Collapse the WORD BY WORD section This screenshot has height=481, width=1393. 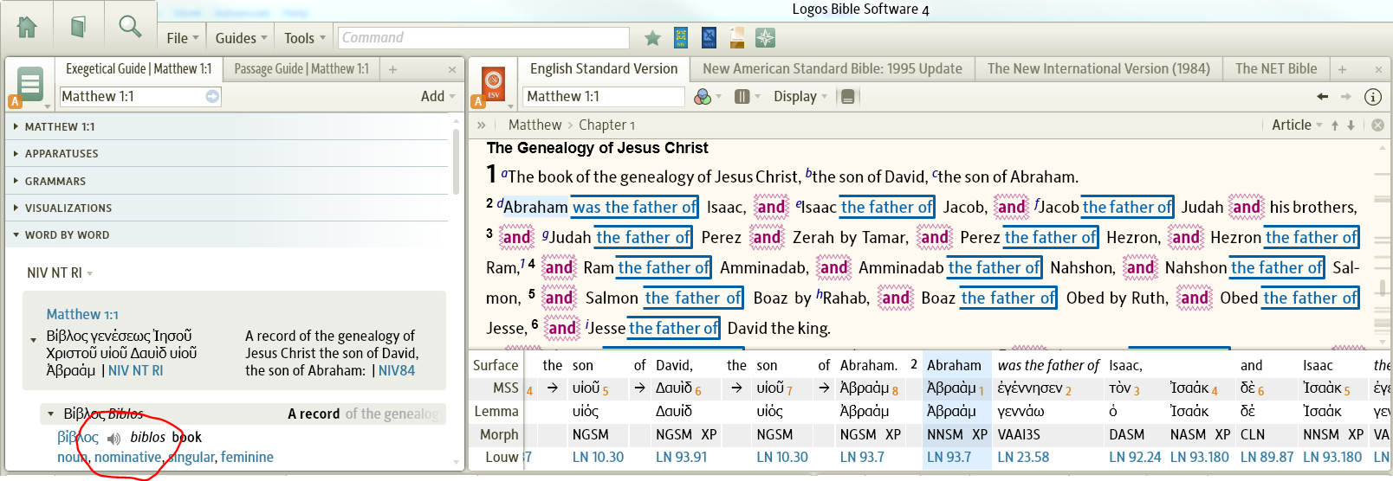coord(67,235)
